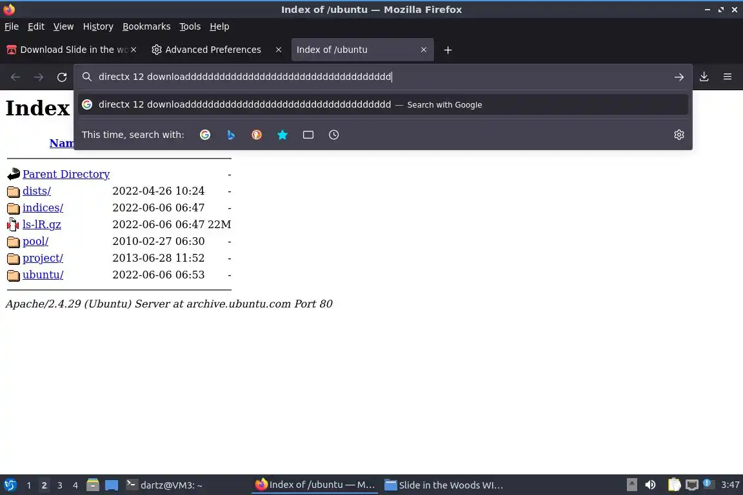Search this time with Bing icon
The image size is (743, 495).
point(231,135)
